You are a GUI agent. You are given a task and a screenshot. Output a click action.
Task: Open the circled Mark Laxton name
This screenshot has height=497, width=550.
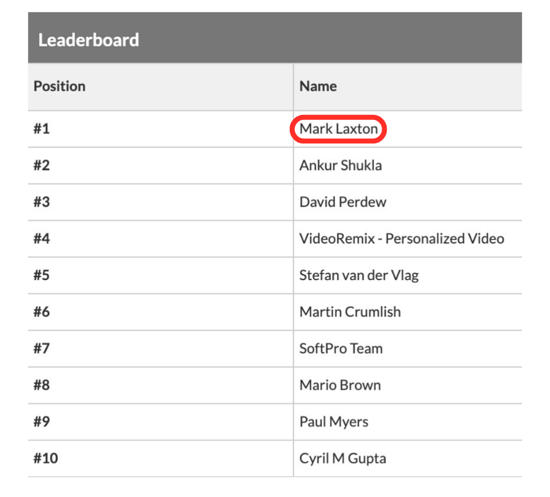click(338, 129)
